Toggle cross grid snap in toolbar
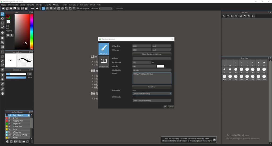The image size is (272, 146). pyautogui.click(x=51, y=8)
